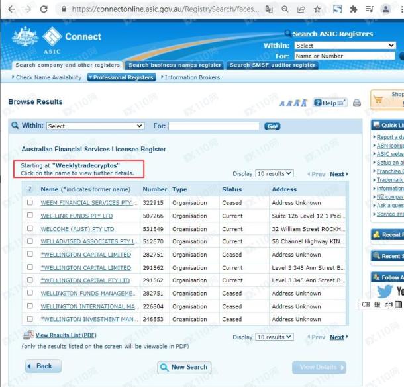Switch to Search business names register tab

pos(175,65)
